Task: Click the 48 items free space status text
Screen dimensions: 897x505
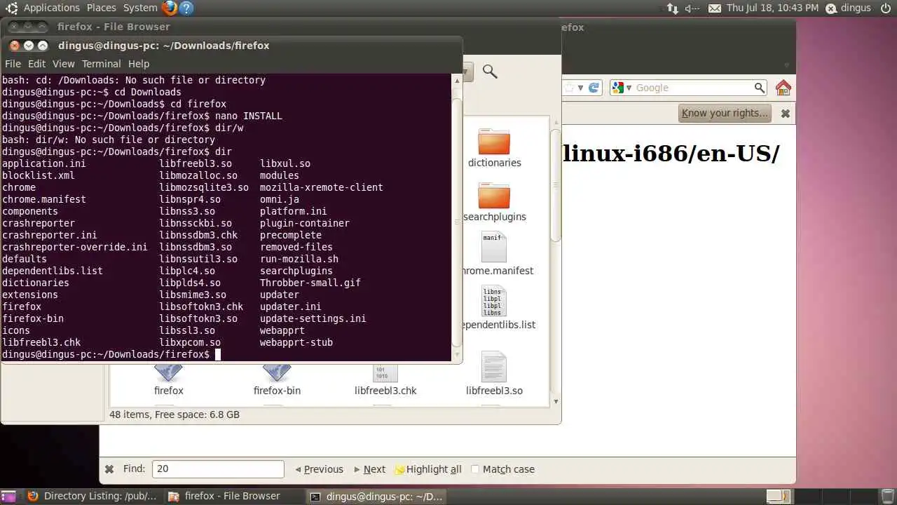Action: click(174, 415)
